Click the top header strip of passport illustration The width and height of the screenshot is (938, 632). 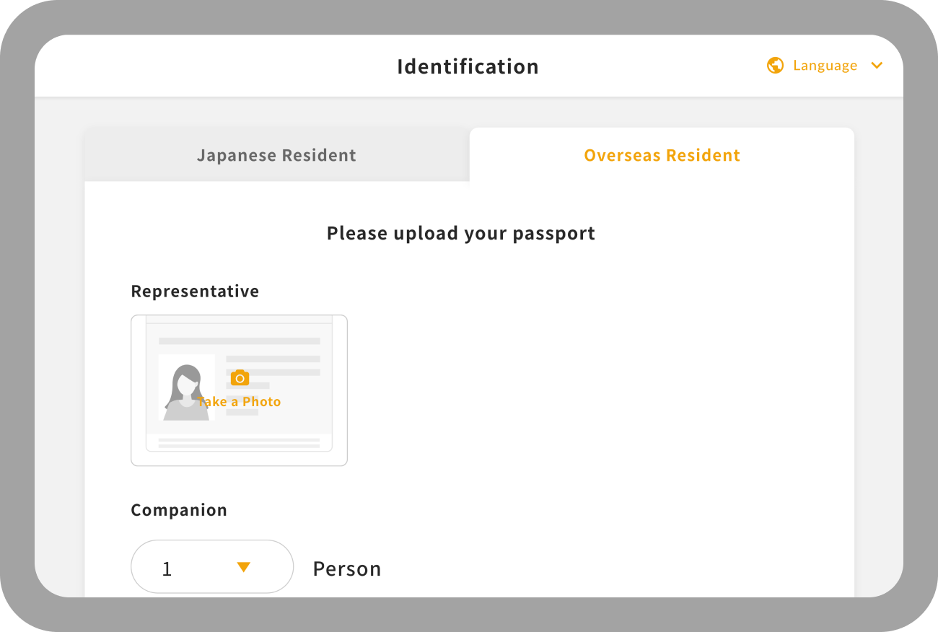pyautogui.click(x=239, y=320)
